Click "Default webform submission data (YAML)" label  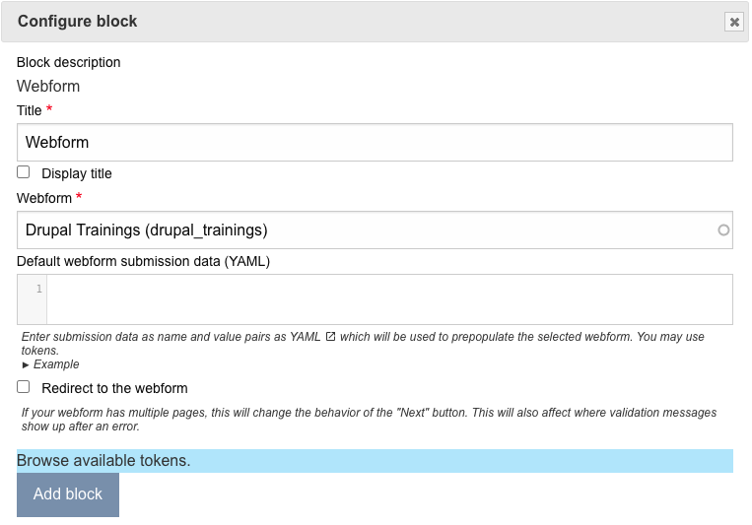point(143,261)
